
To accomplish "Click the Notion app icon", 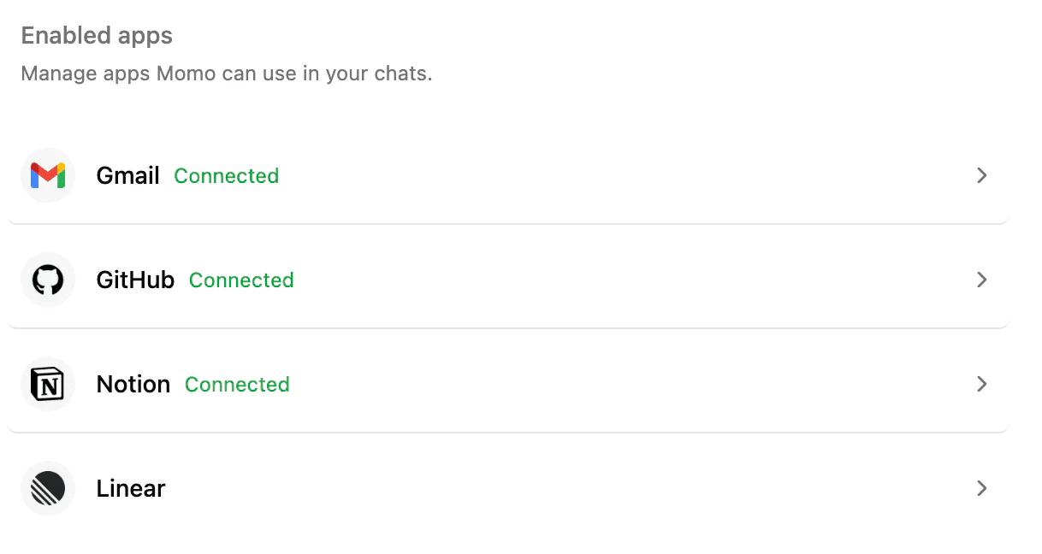I will click(x=47, y=384).
